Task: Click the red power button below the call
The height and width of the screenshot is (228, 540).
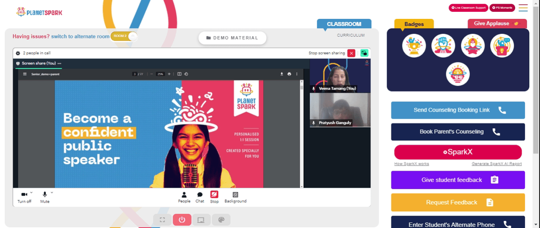Action: pyautogui.click(x=182, y=220)
